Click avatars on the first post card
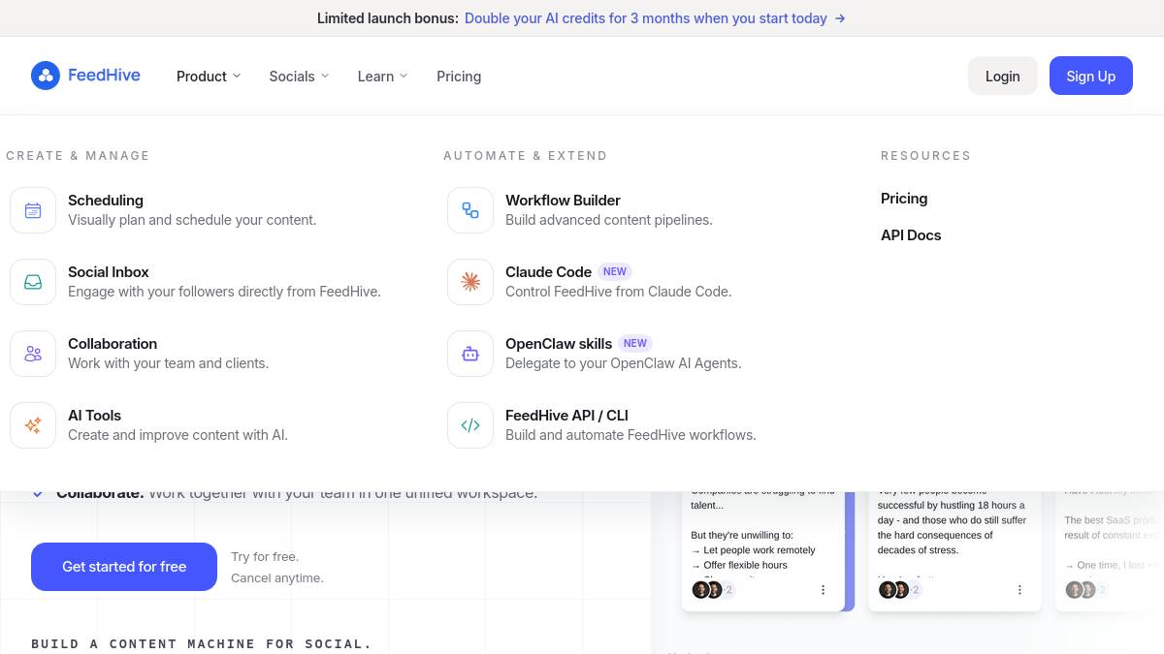 [x=712, y=589]
